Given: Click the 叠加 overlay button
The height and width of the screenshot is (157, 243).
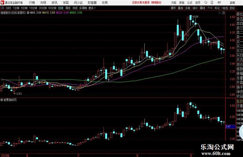Looking at the screenshot, I should 181,8.
